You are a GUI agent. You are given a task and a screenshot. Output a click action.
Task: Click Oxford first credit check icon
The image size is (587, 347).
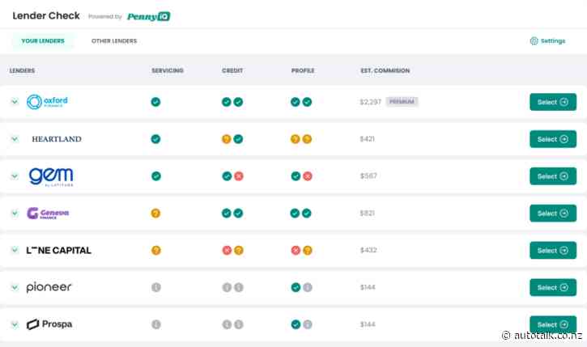[x=227, y=102]
